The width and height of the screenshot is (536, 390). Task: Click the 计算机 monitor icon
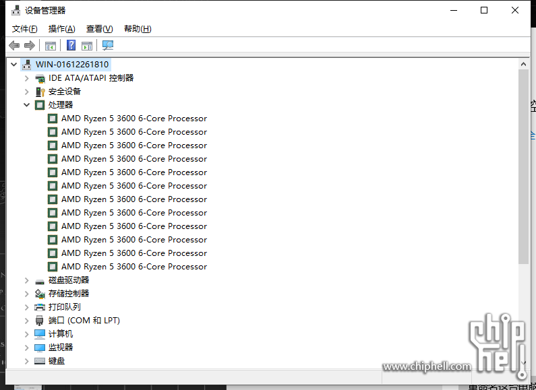point(40,334)
